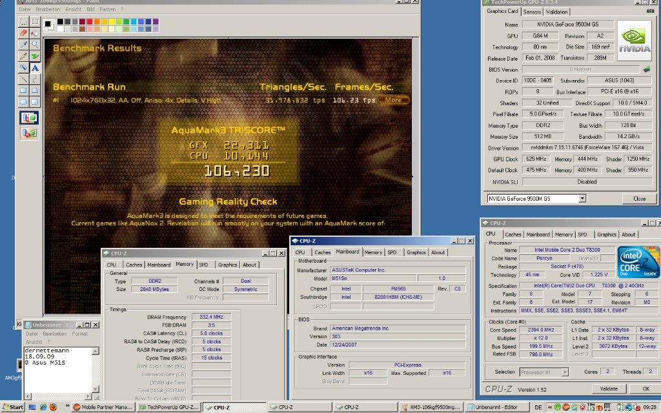Viewport: 661px width, 413px height.
Task: Click the 09:28 taskbar clock
Action: tap(649, 407)
